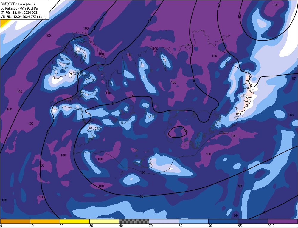Click the checkered 40–70 legend swatch
The height and width of the screenshot is (228, 298).
[x=134, y=221]
